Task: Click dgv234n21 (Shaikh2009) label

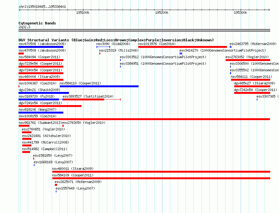Action: (39, 90)
